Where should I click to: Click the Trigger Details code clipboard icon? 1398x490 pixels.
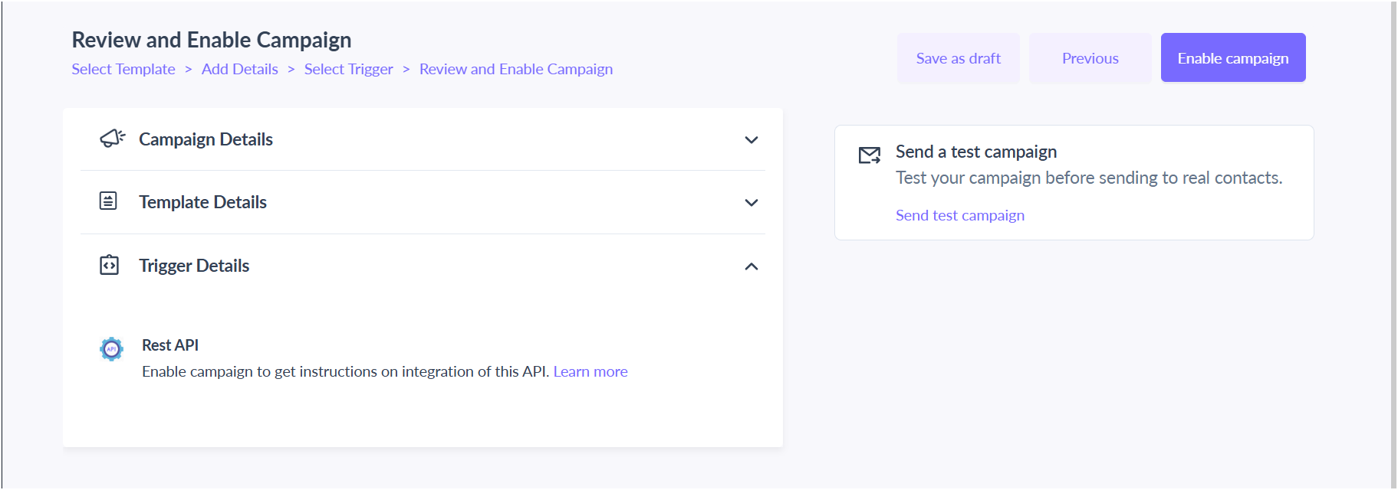pyautogui.click(x=109, y=265)
